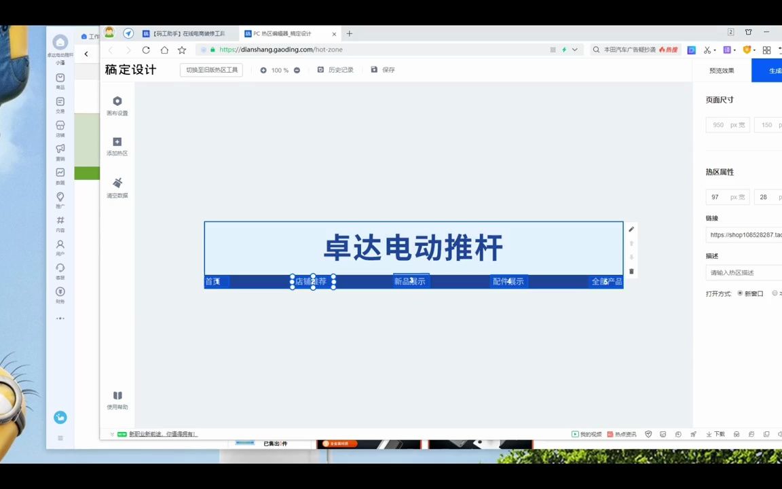782x489 pixels.
Task: Click the 切换至旧版热区工具 button
Action: pyautogui.click(x=211, y=69)
